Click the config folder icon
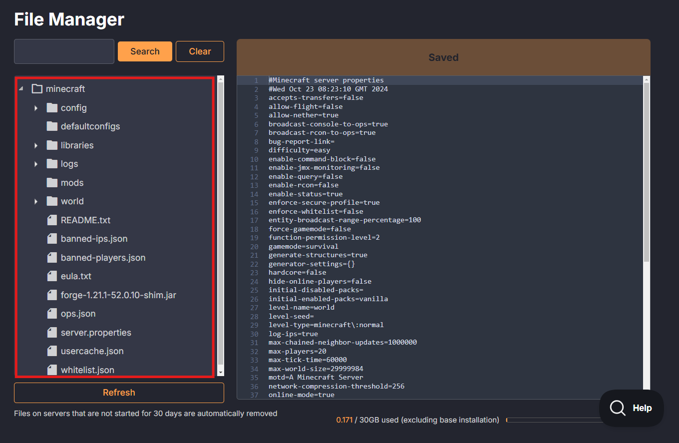 [52, 108]
